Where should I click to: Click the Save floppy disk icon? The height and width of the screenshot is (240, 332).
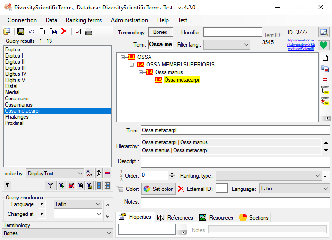pos(21,32)
